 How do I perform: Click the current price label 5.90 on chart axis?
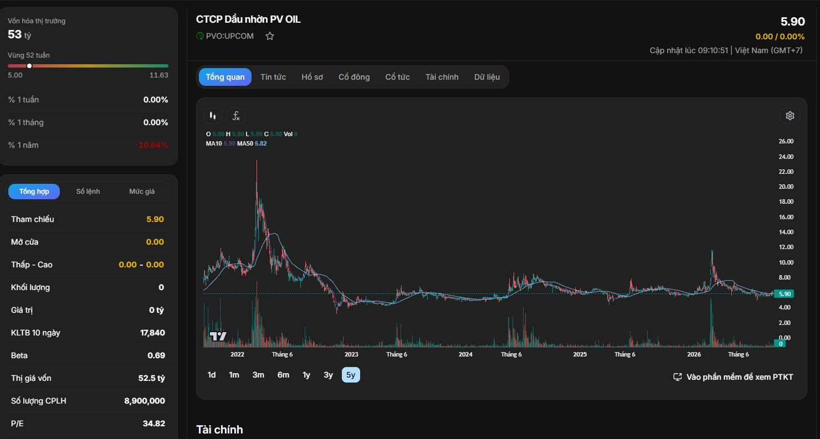click(785, 294)
